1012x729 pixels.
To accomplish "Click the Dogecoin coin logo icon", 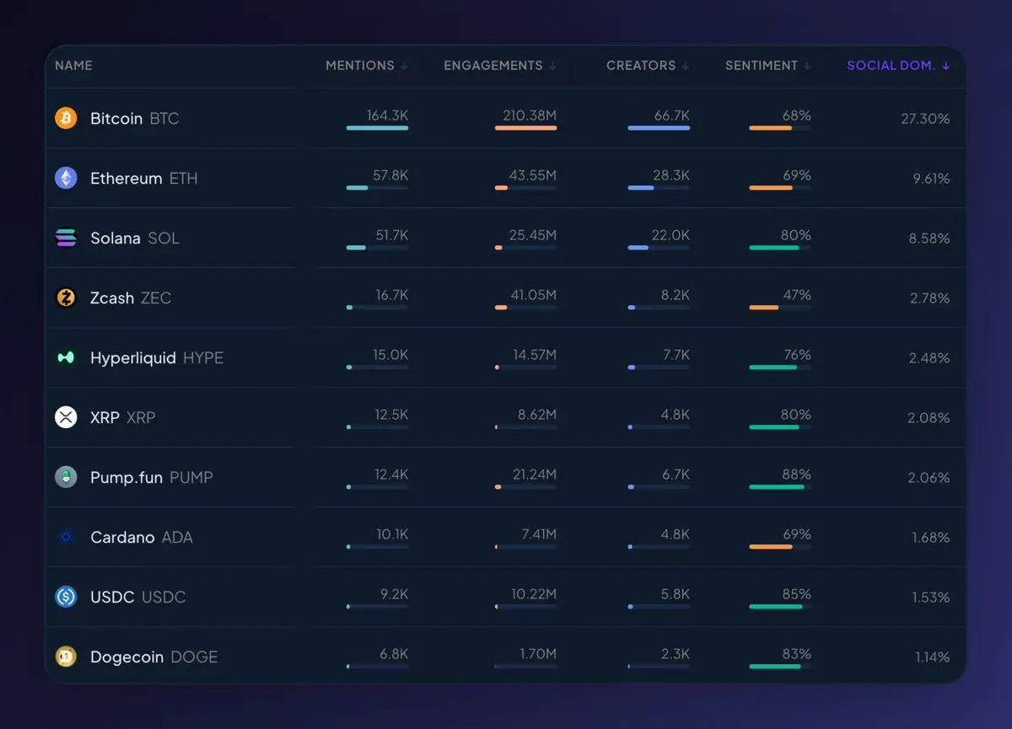I will point(66,657).
